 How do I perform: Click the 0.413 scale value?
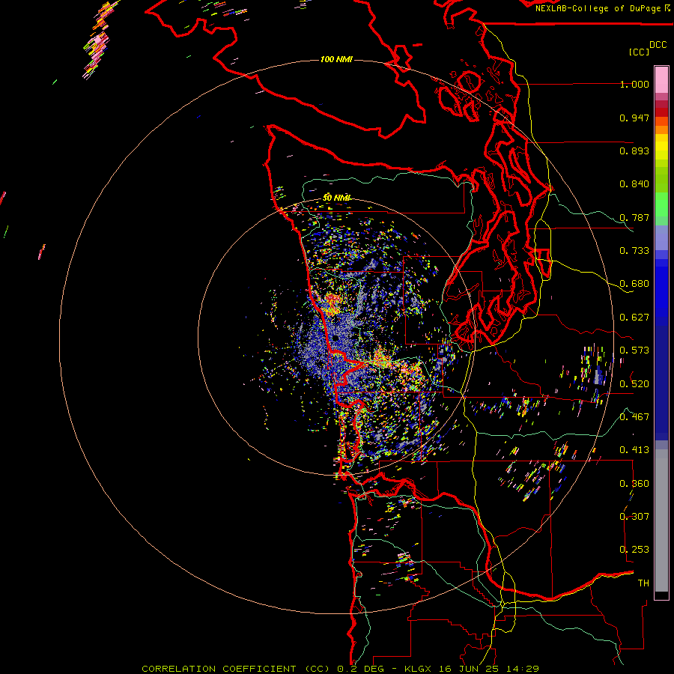pos(634,450)
